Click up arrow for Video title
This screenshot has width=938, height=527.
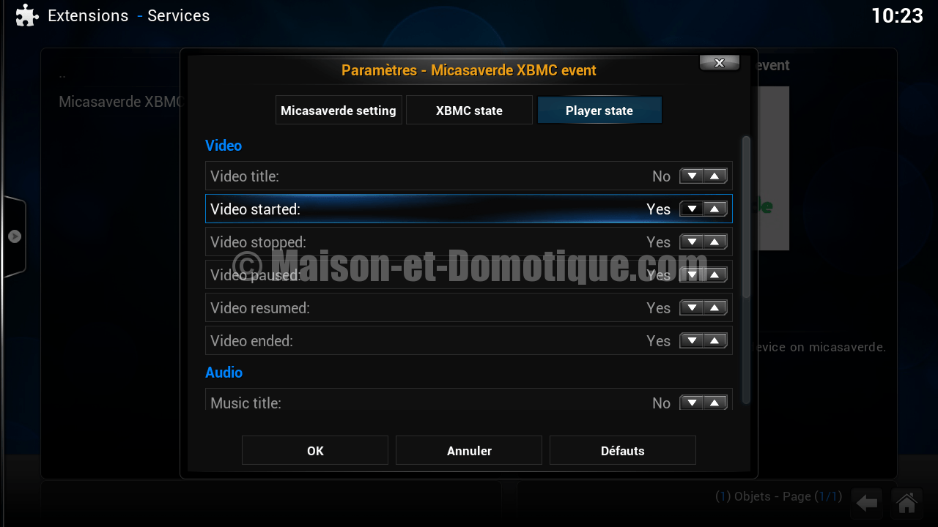click(715, 176)
